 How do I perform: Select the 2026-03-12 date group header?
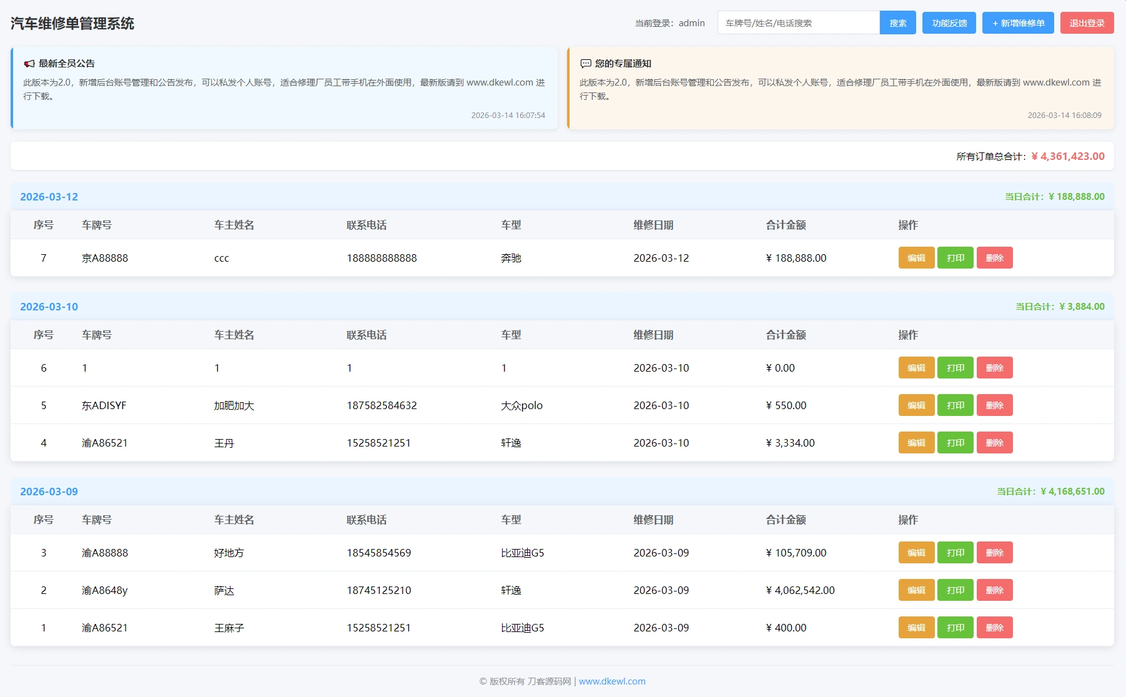(48, 196)
